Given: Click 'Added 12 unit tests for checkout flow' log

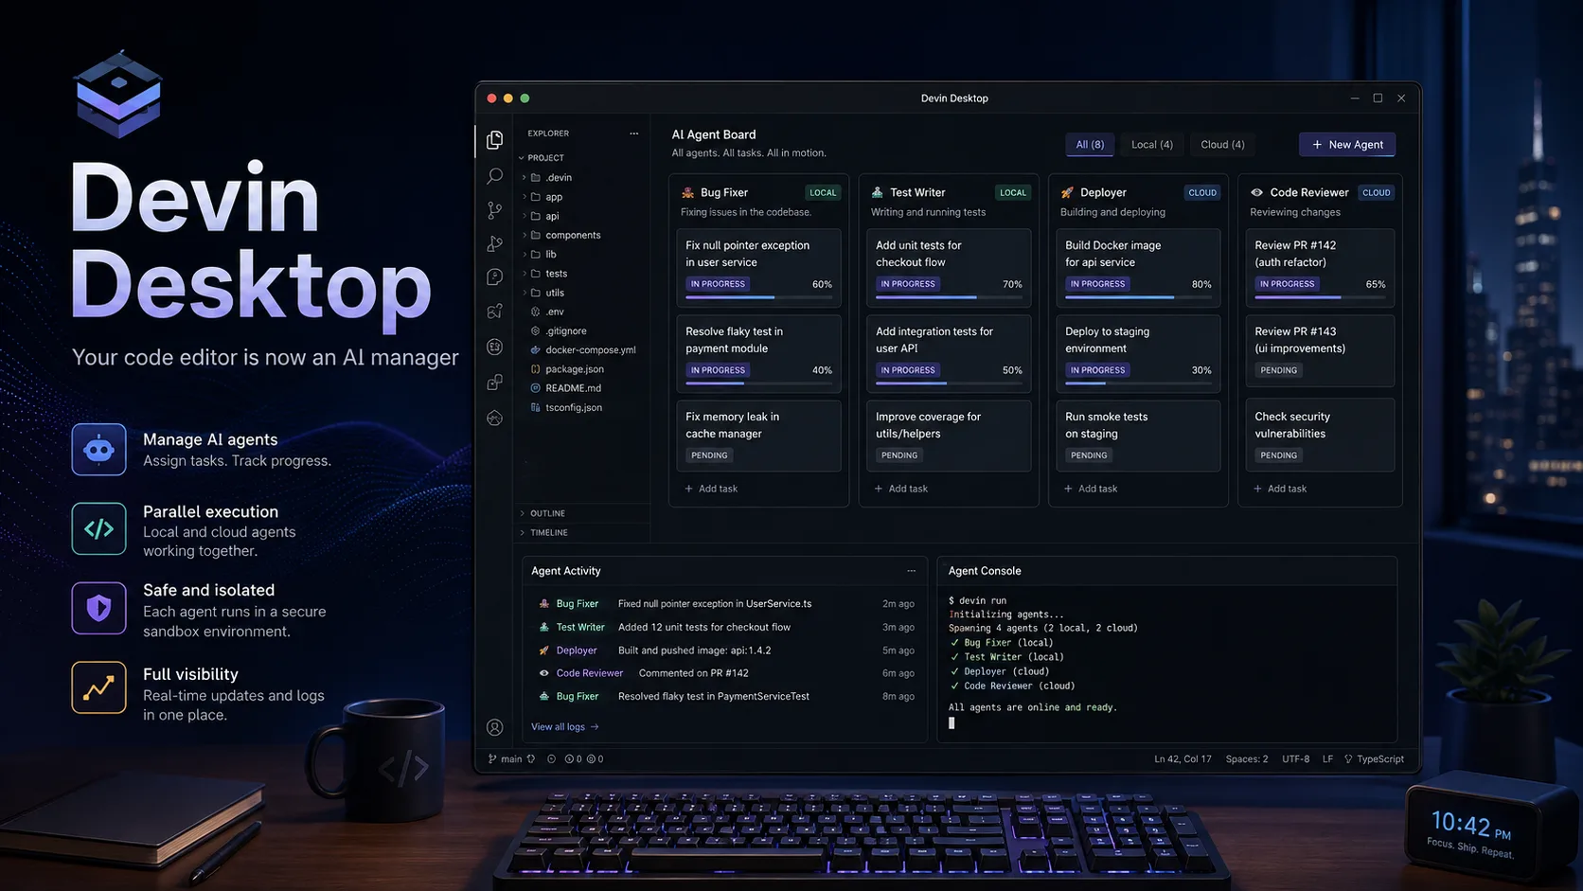Looking at the screenshot, I should [x=704, y=627].
